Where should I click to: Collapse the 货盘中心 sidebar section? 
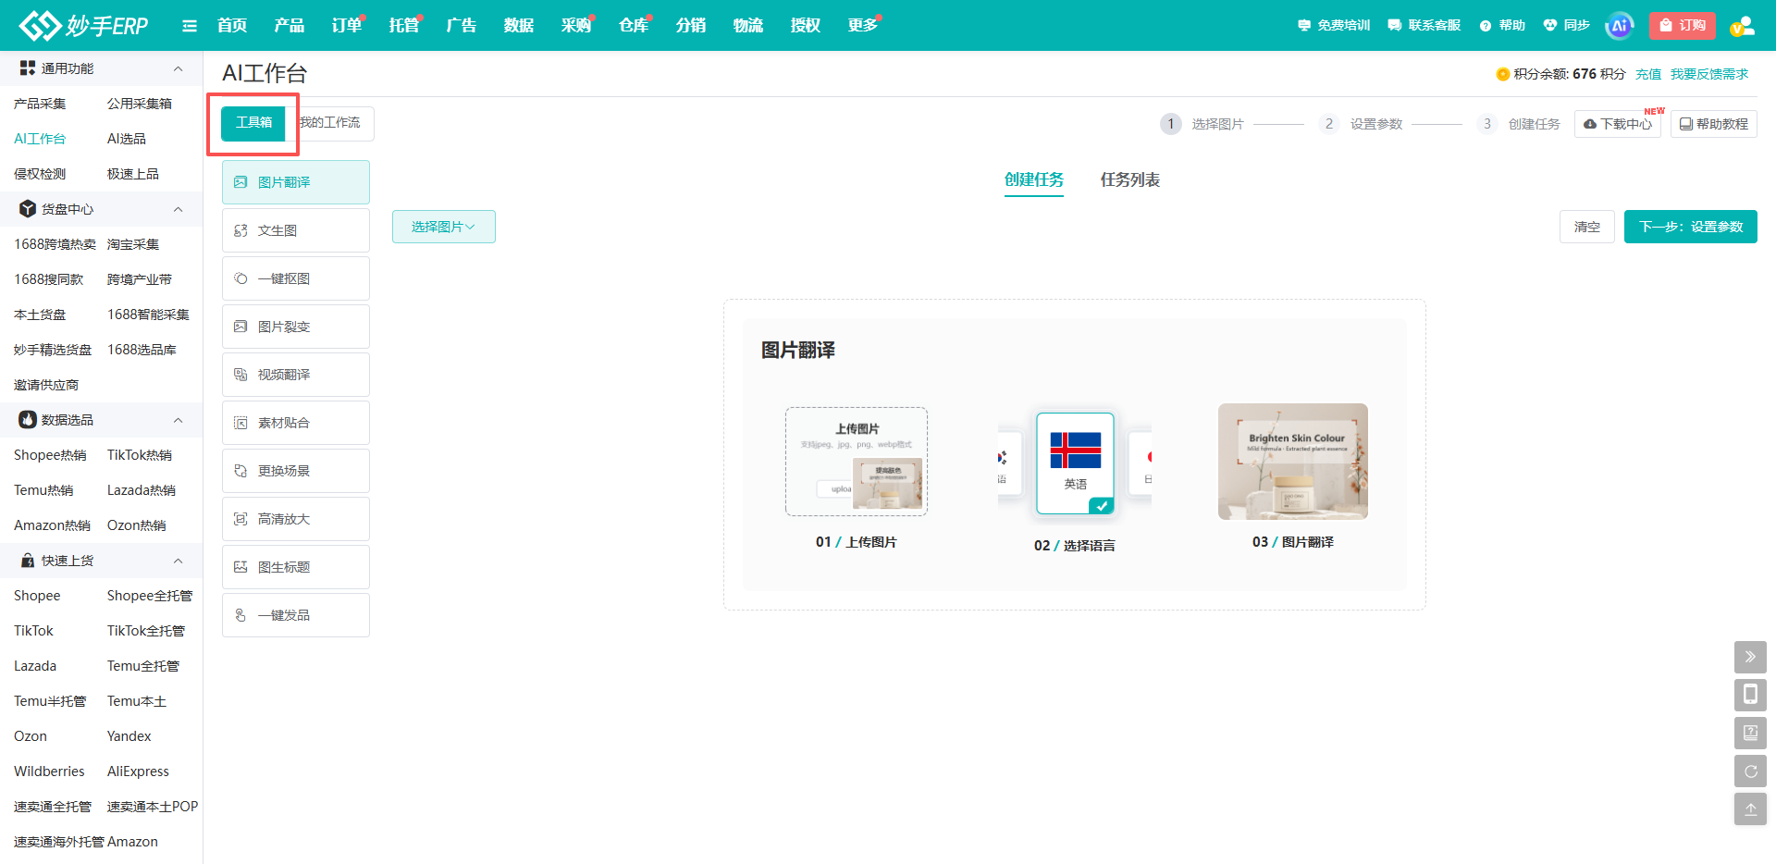tap(178, 209)
